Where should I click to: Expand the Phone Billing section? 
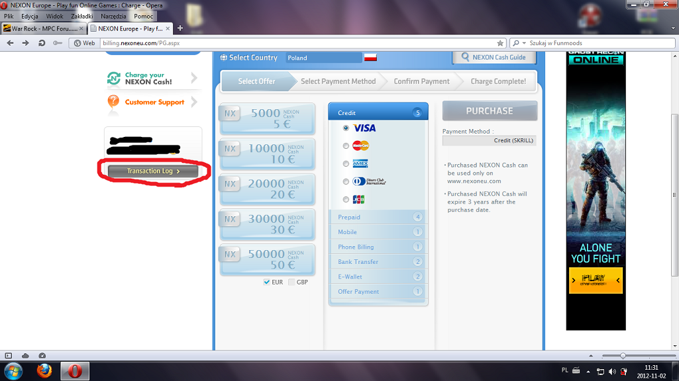(378, 247)
